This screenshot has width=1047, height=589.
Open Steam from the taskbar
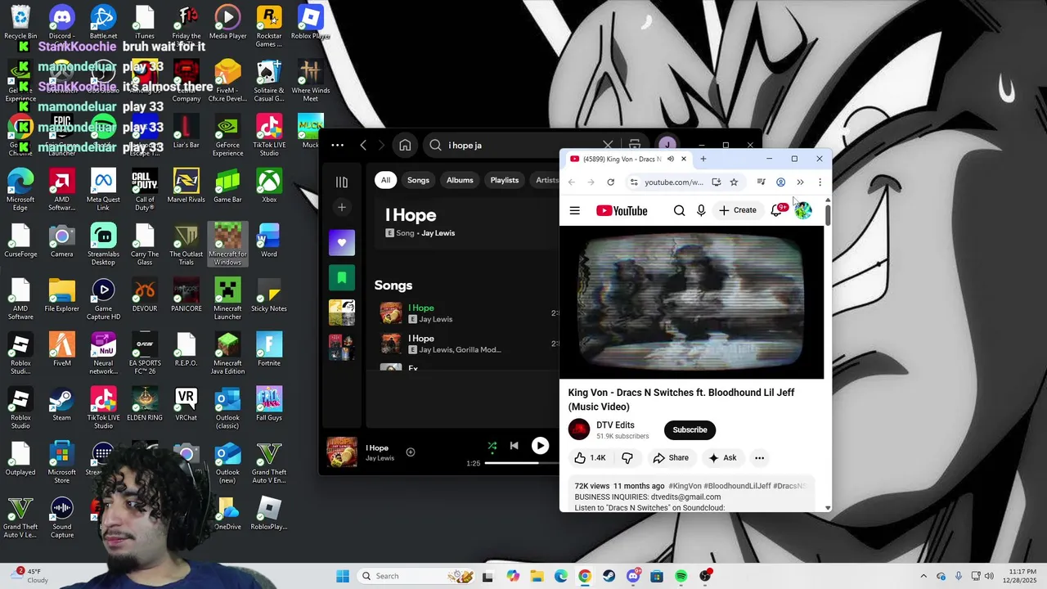click(609, 576)
